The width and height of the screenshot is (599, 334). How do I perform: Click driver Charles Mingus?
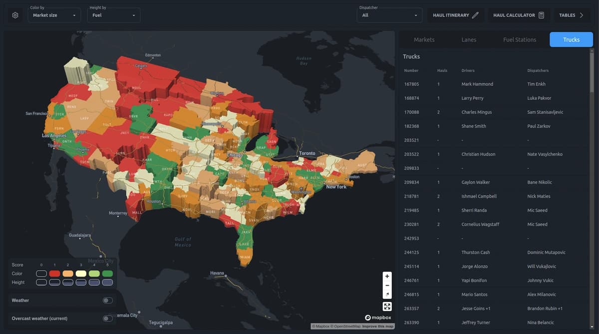tap(477, 112)
